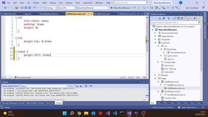Click Add to Source Control
The height and width of the screenshot is (117, 208).
[162, 107]
